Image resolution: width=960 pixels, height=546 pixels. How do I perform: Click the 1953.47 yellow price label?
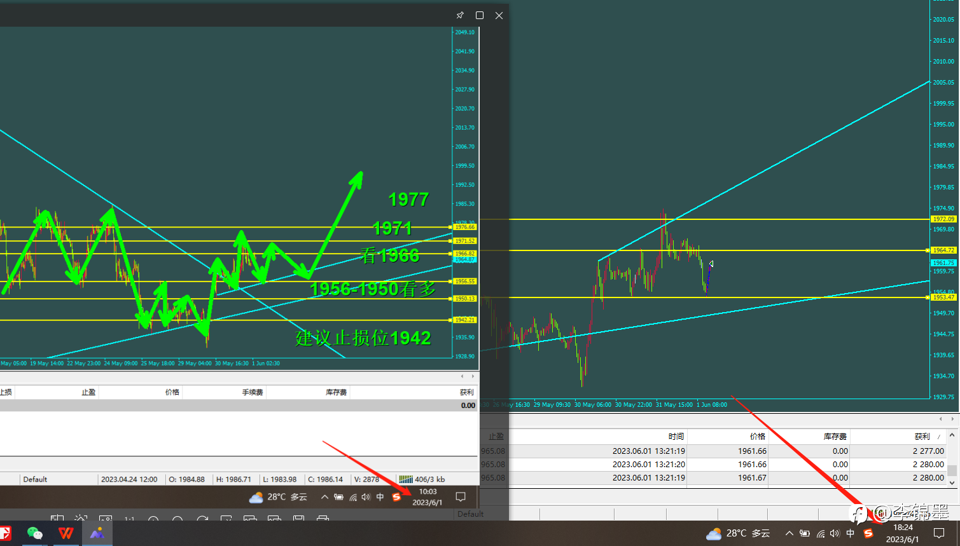[943, 297]
